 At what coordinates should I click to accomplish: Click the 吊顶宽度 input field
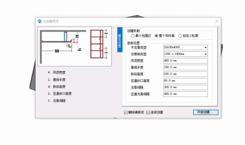tap(185, 61)
